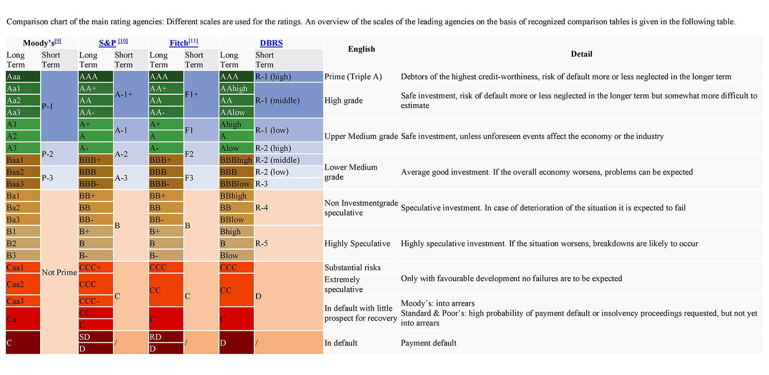The width and height of the screenshot is (769, 375).
Task: Select the dark green Aaa cell
Action: 23,76
